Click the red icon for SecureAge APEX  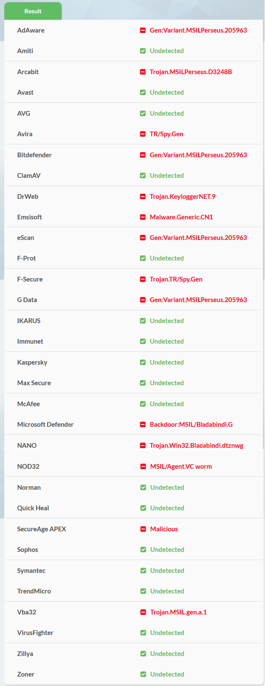click(143, 529)
